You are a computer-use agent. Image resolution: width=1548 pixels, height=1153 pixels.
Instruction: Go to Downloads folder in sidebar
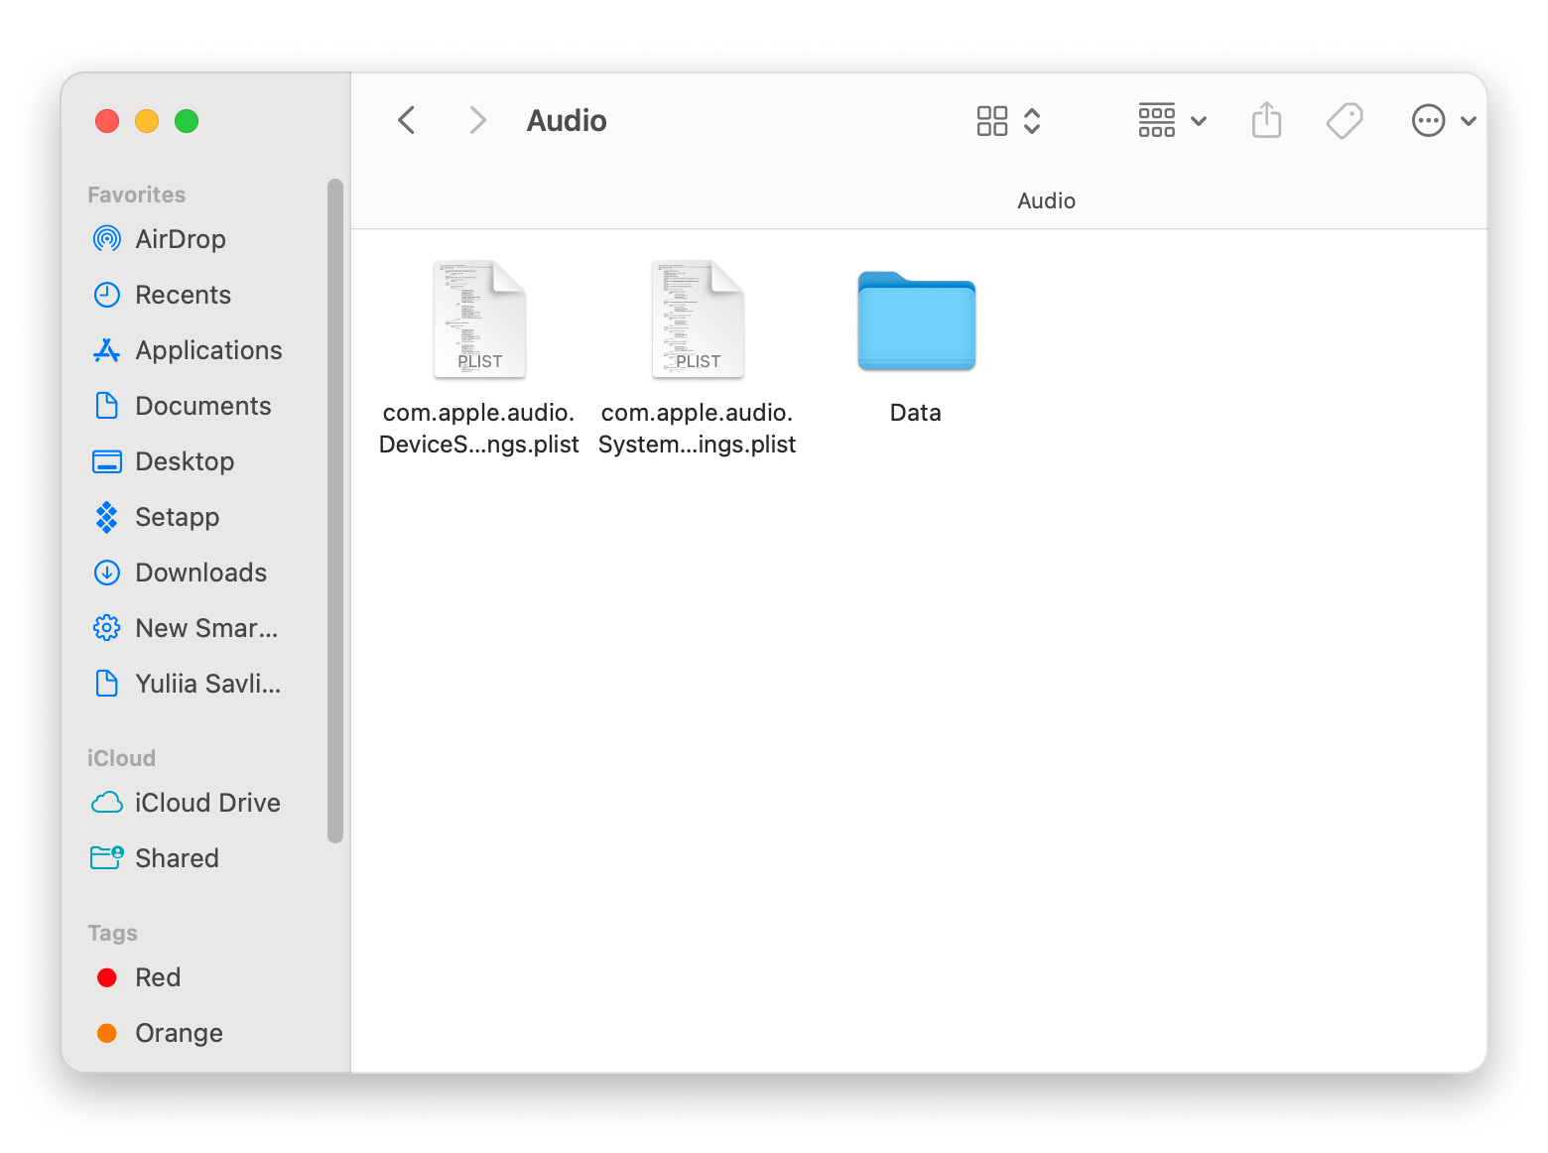tap(200, 573)
